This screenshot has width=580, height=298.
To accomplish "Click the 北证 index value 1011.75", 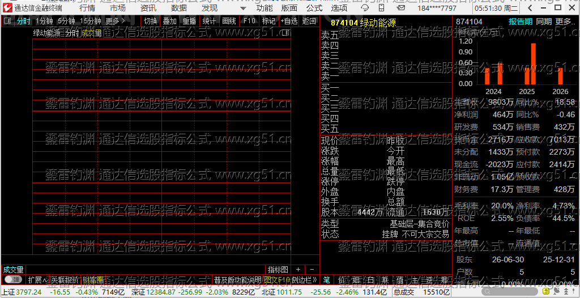I will click(x=289, y=292).
